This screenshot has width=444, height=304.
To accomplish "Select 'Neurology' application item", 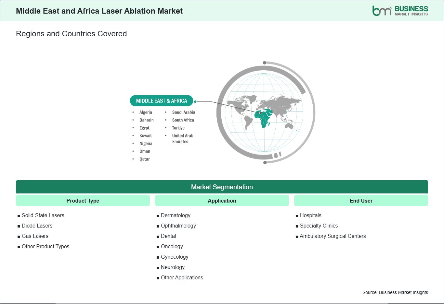I will [173, 267].
